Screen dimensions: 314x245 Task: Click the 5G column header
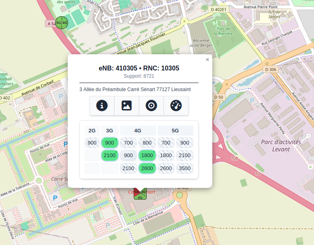(175, 130)
